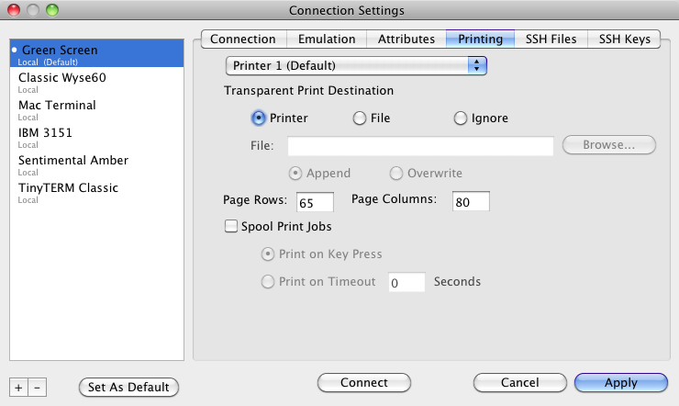The height and width of the screenshot is (406, 679).
Task: Remove selected connection with minus button
Action: pyautogui.click(x=38, y=388)
